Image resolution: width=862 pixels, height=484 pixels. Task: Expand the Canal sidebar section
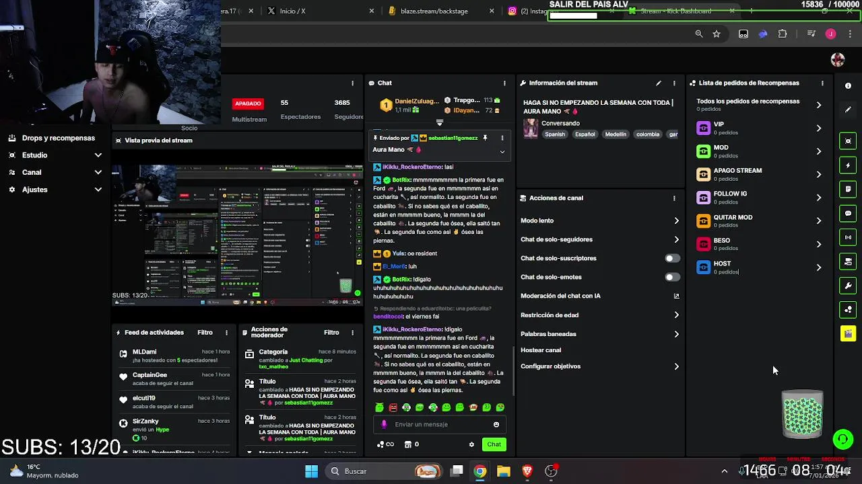[x=54, y=173]
